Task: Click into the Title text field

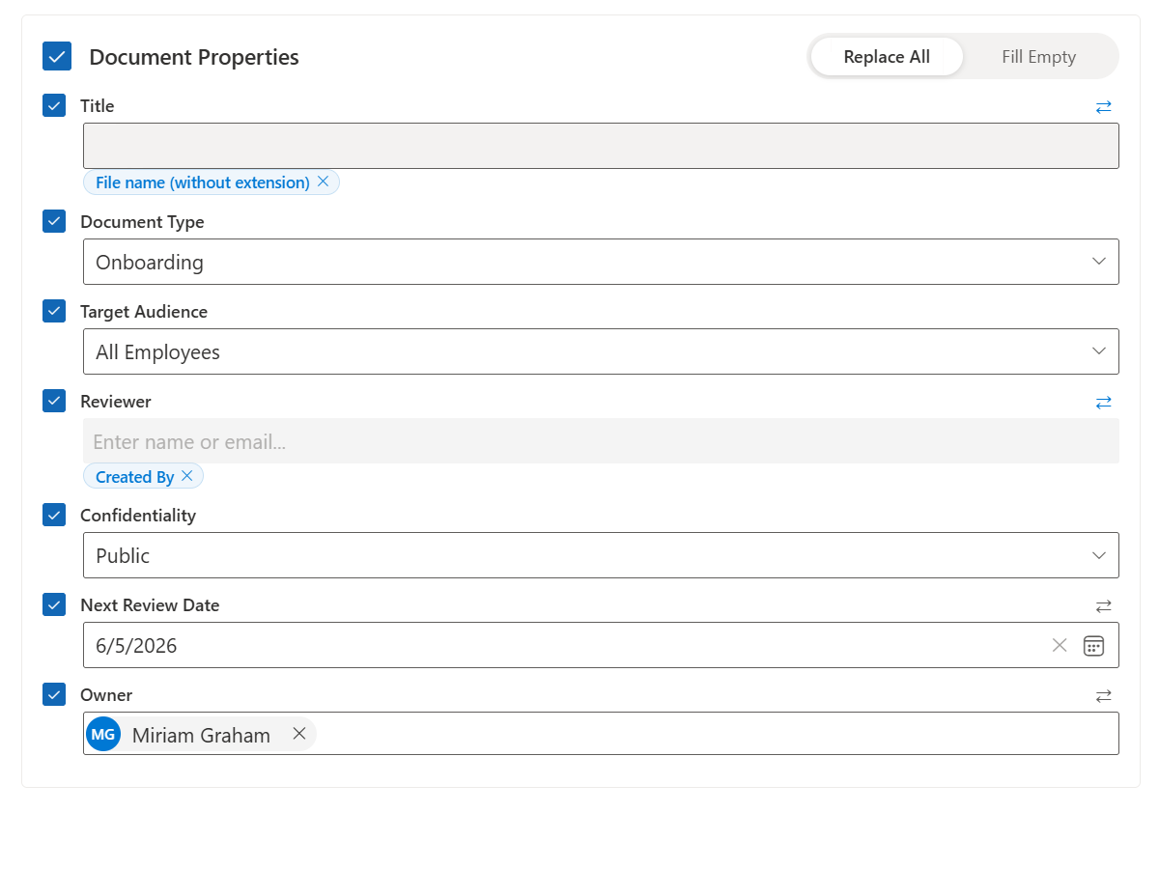Action: (x=601, y=146)
